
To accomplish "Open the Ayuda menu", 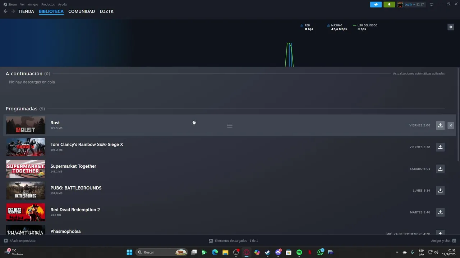I will (62, 4).
